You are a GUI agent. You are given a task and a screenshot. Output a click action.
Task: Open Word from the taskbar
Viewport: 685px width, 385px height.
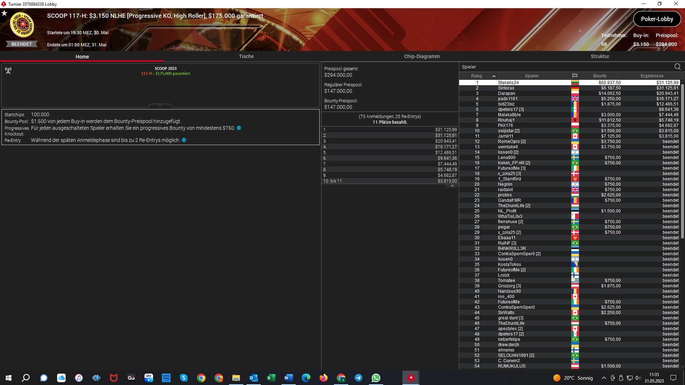tap(289, 378)
